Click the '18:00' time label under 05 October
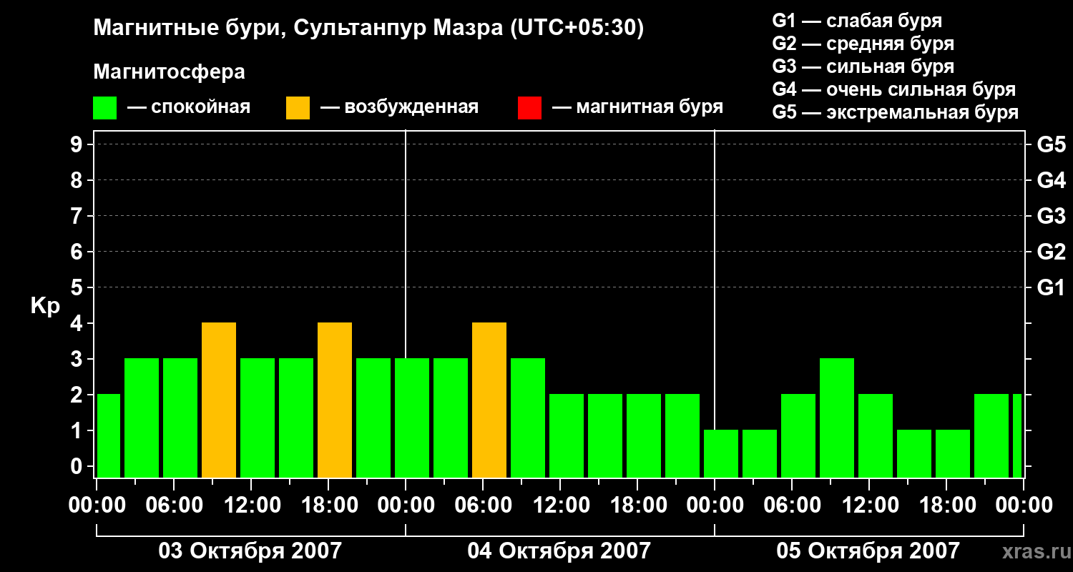The image size is (1073, 572). tap(946, 506)
